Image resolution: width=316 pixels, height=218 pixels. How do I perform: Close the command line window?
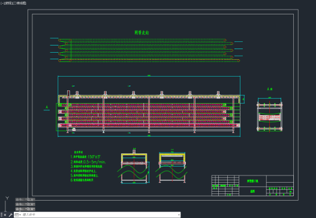(5, 215)
